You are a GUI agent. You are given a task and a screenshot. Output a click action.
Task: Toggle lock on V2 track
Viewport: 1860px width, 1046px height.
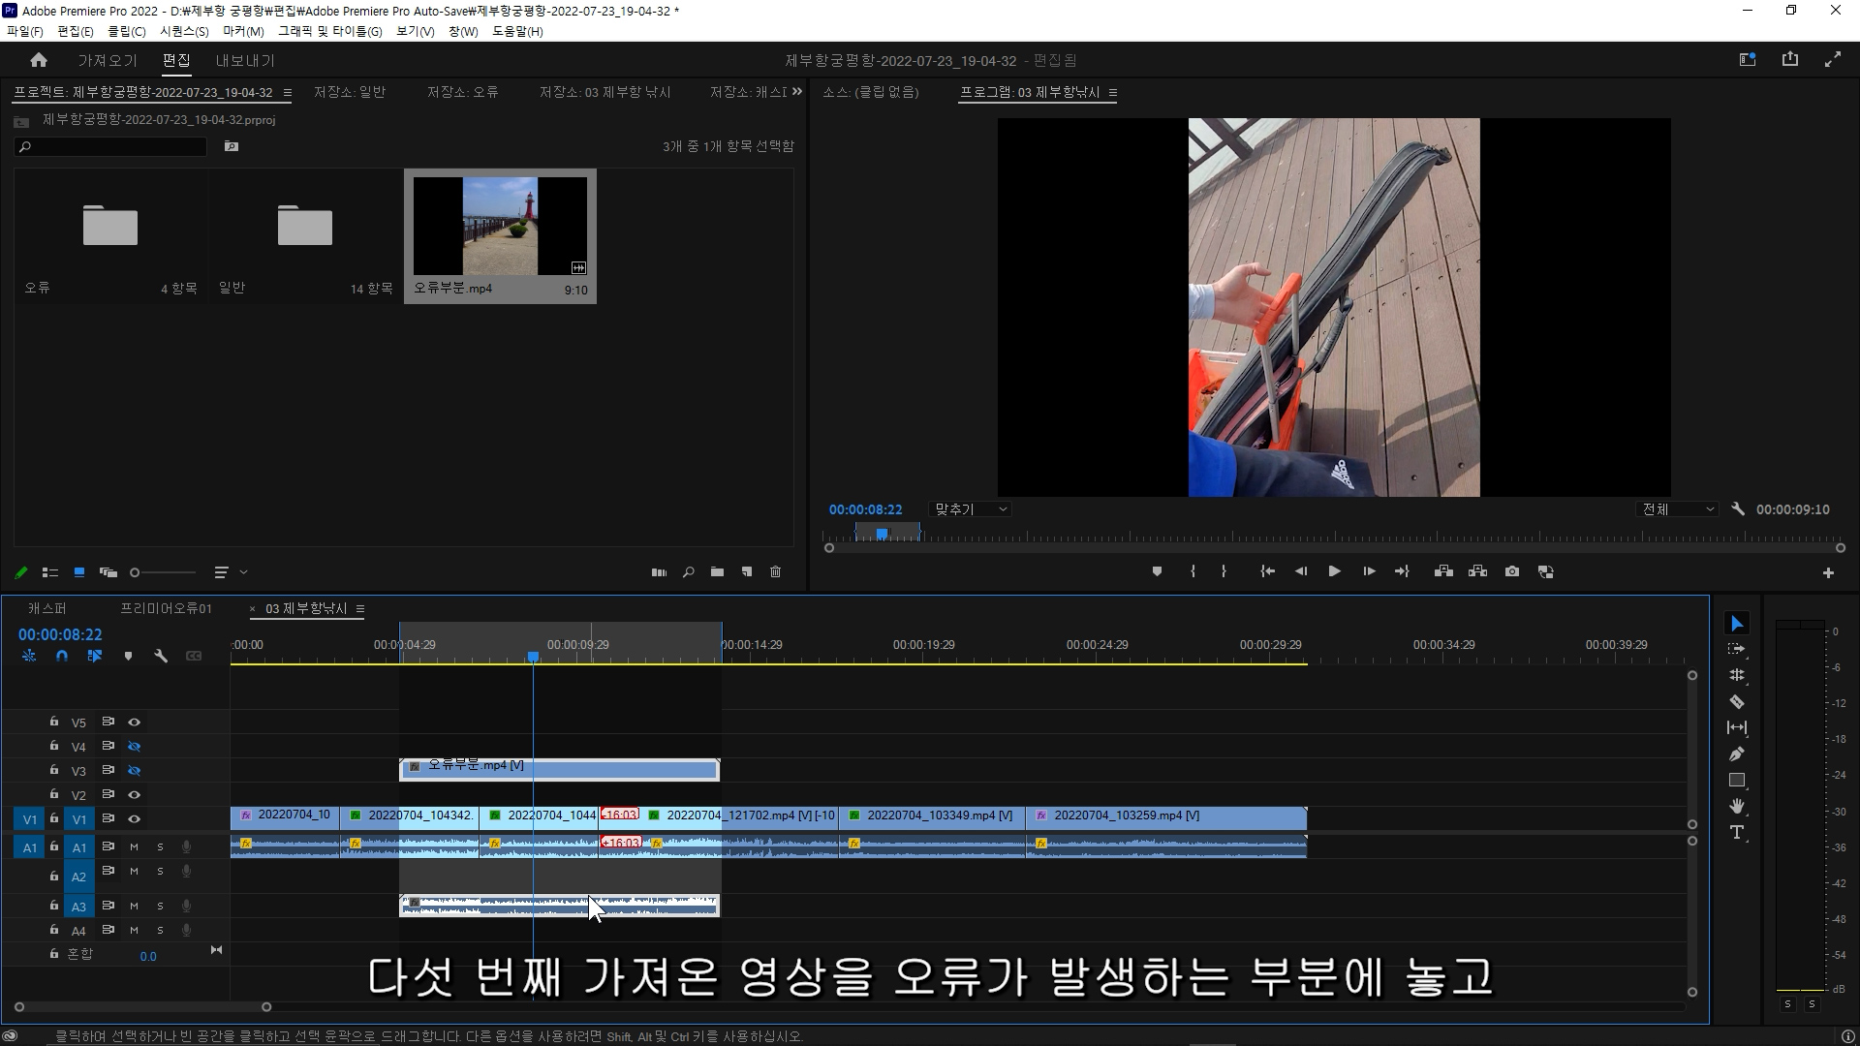point(54,794)
